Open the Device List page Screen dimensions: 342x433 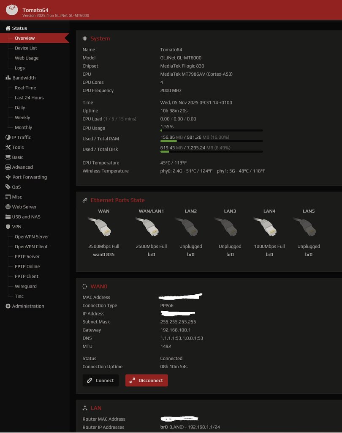pos(26,48)
